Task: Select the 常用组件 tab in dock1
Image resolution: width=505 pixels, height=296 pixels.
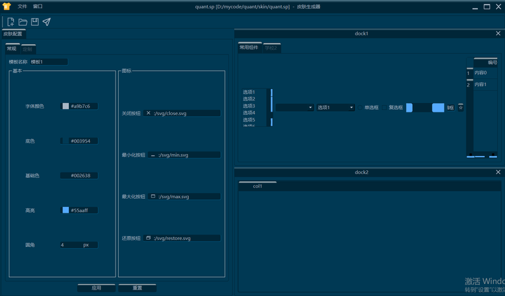Action: click(x=249, y=48)
